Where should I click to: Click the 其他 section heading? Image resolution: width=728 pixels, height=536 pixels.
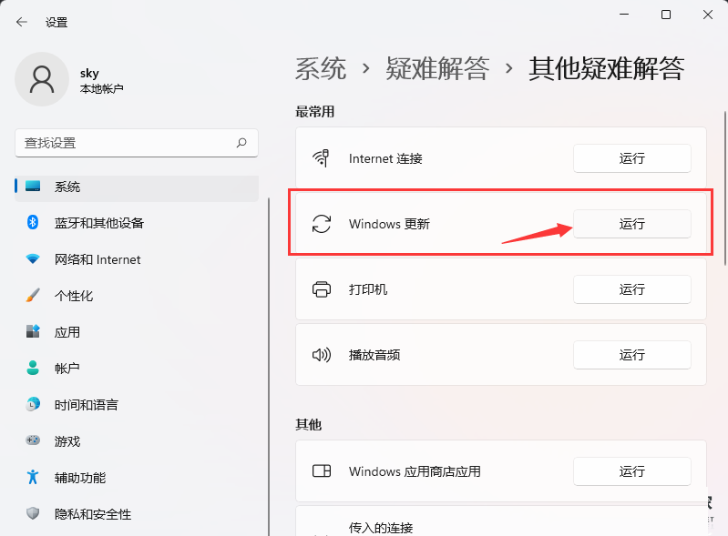click(x=308, y=424)
